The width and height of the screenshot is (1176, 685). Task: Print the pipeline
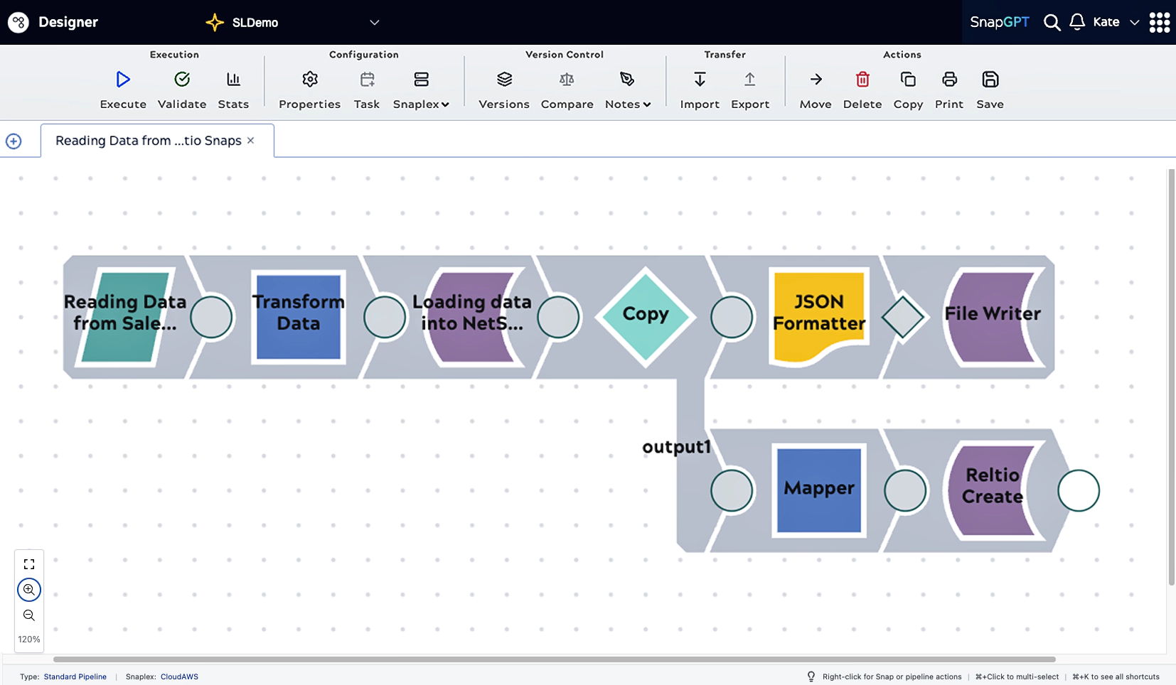point(949,79)
